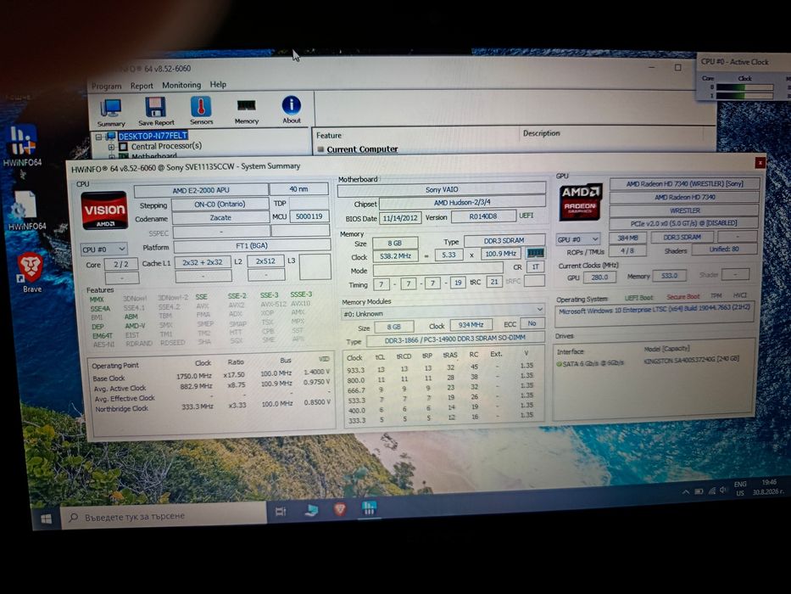Screen dimensions: 791x594
Task: Click the 40 nm process field
Action: (x=298, y=189)
